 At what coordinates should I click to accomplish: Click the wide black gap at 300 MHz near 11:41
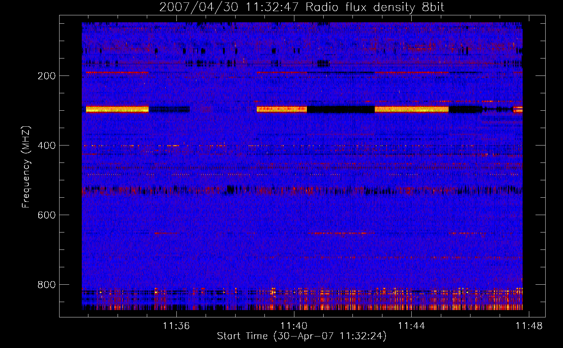tap(341, 110)
